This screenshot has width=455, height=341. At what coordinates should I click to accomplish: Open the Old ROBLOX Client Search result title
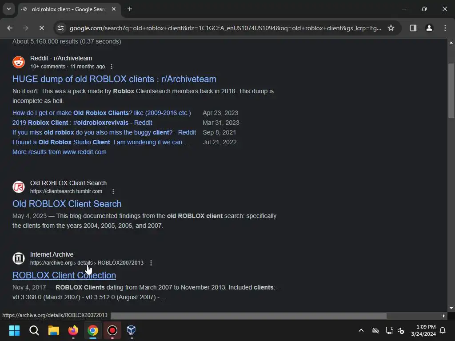point(67,204)
